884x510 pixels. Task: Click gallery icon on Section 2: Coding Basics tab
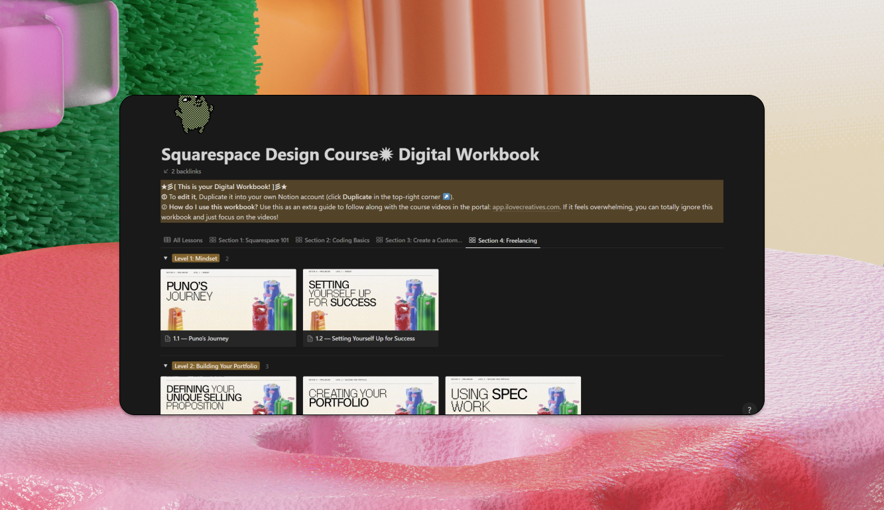pyautogui.click(x=299, y=240)
